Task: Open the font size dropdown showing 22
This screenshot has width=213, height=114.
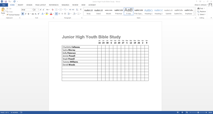Action: [x=38, y=10]
